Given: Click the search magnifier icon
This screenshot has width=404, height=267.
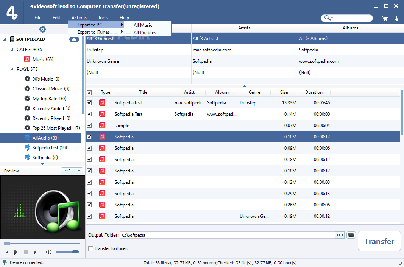Looking at the screenshot, I should click(327, 18).
